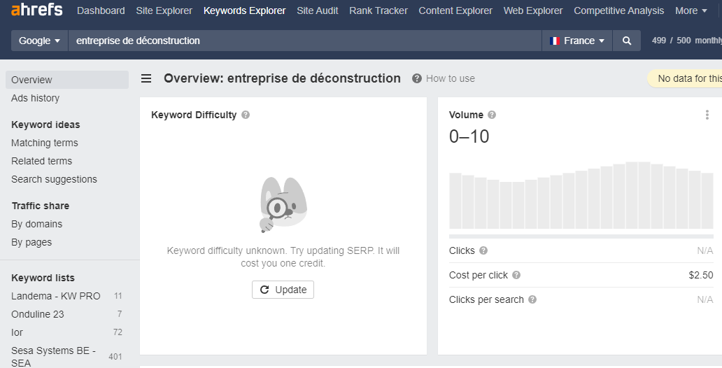Show Clicks per search help icon
Image resolution: width=722 pixels, height=368 pixels.
tap(532, 299)
